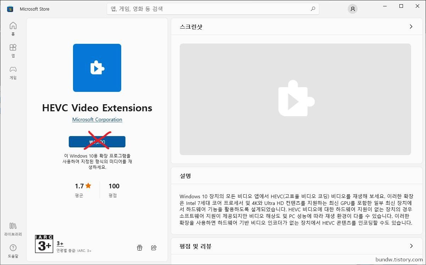Click the 스크린샷 heading text
The image size is (426, 265).
click(191, 26)
